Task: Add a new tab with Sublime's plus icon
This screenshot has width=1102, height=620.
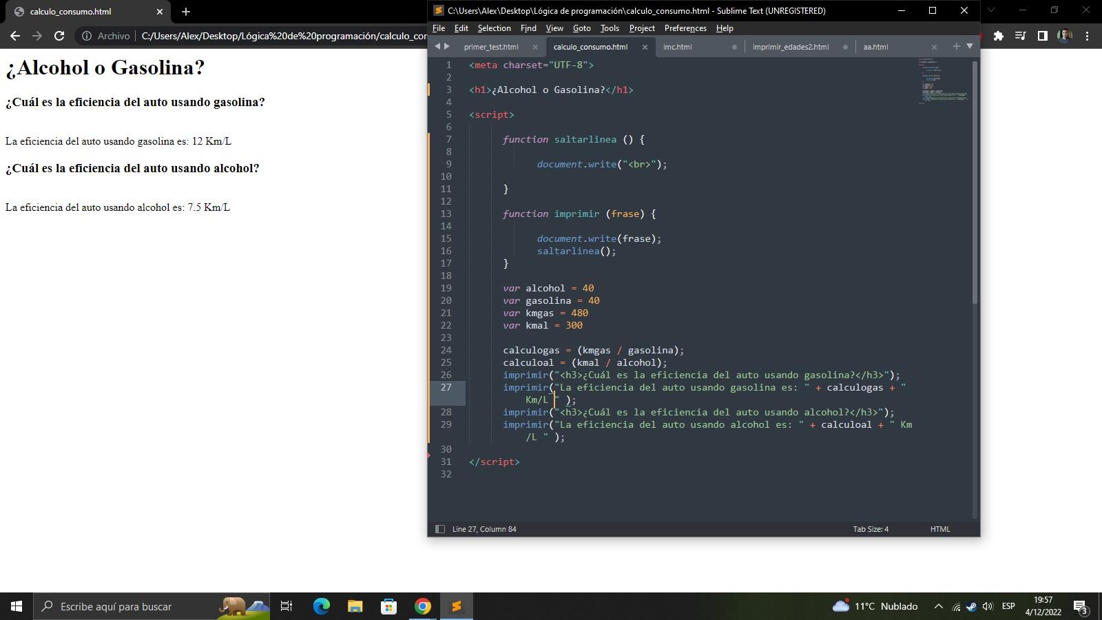Action: click(956, 46)
